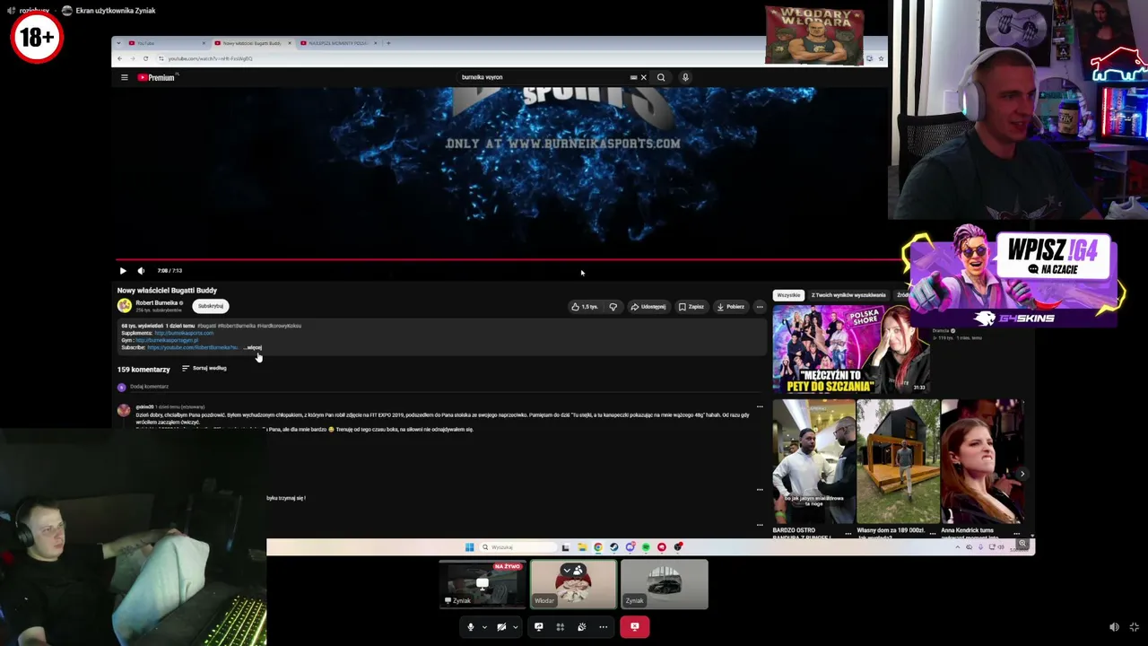The width and height of the screenshot is (1148, 646).
Task: Select 'Z Twoich wyników wyszukiwania' chip
Action: click(x=848, y=295)
